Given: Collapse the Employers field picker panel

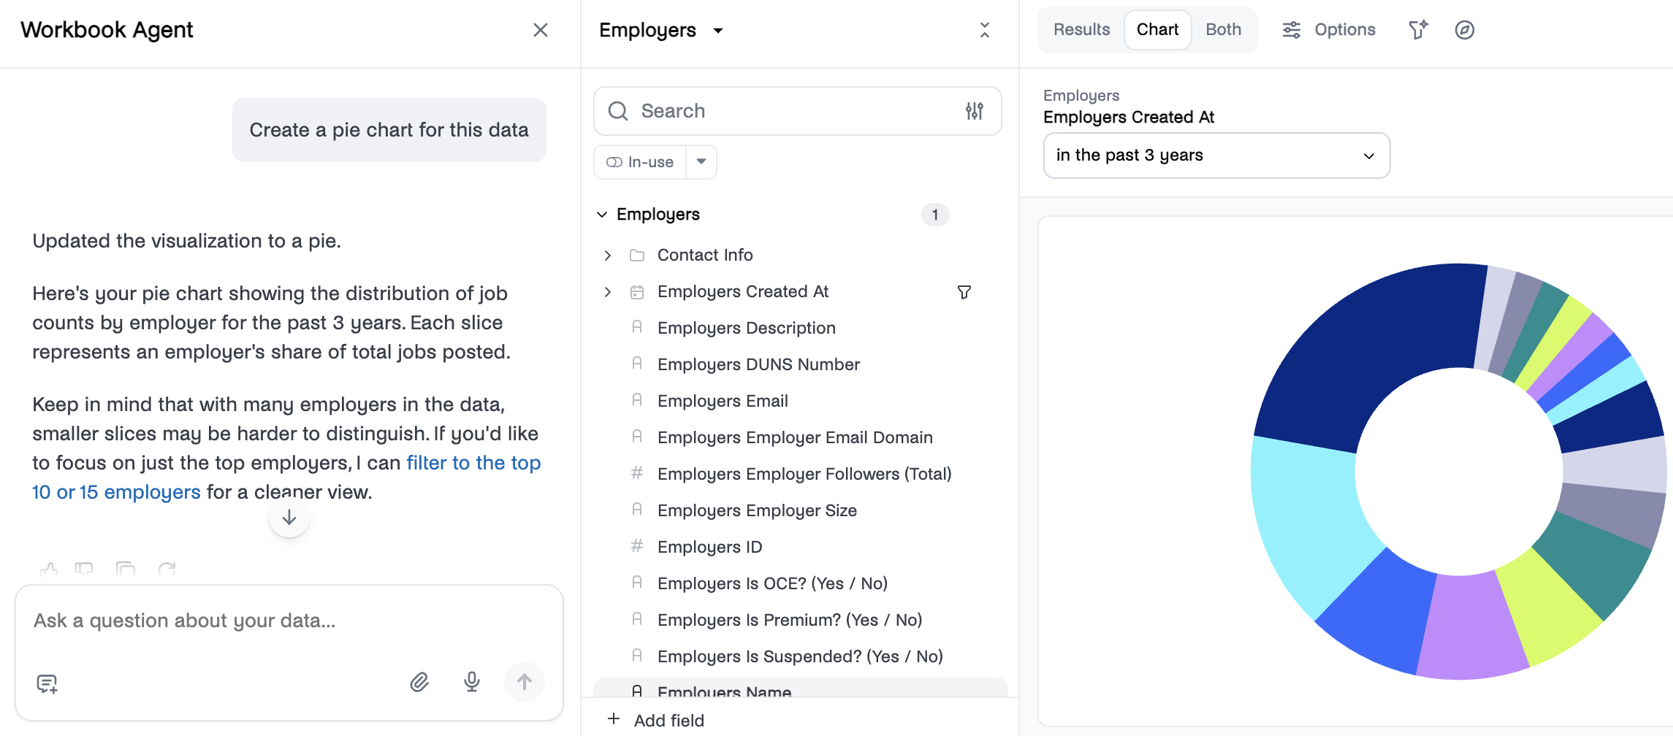Looking at the screenshot, I should pyautogui.click(x=985, y=30).
